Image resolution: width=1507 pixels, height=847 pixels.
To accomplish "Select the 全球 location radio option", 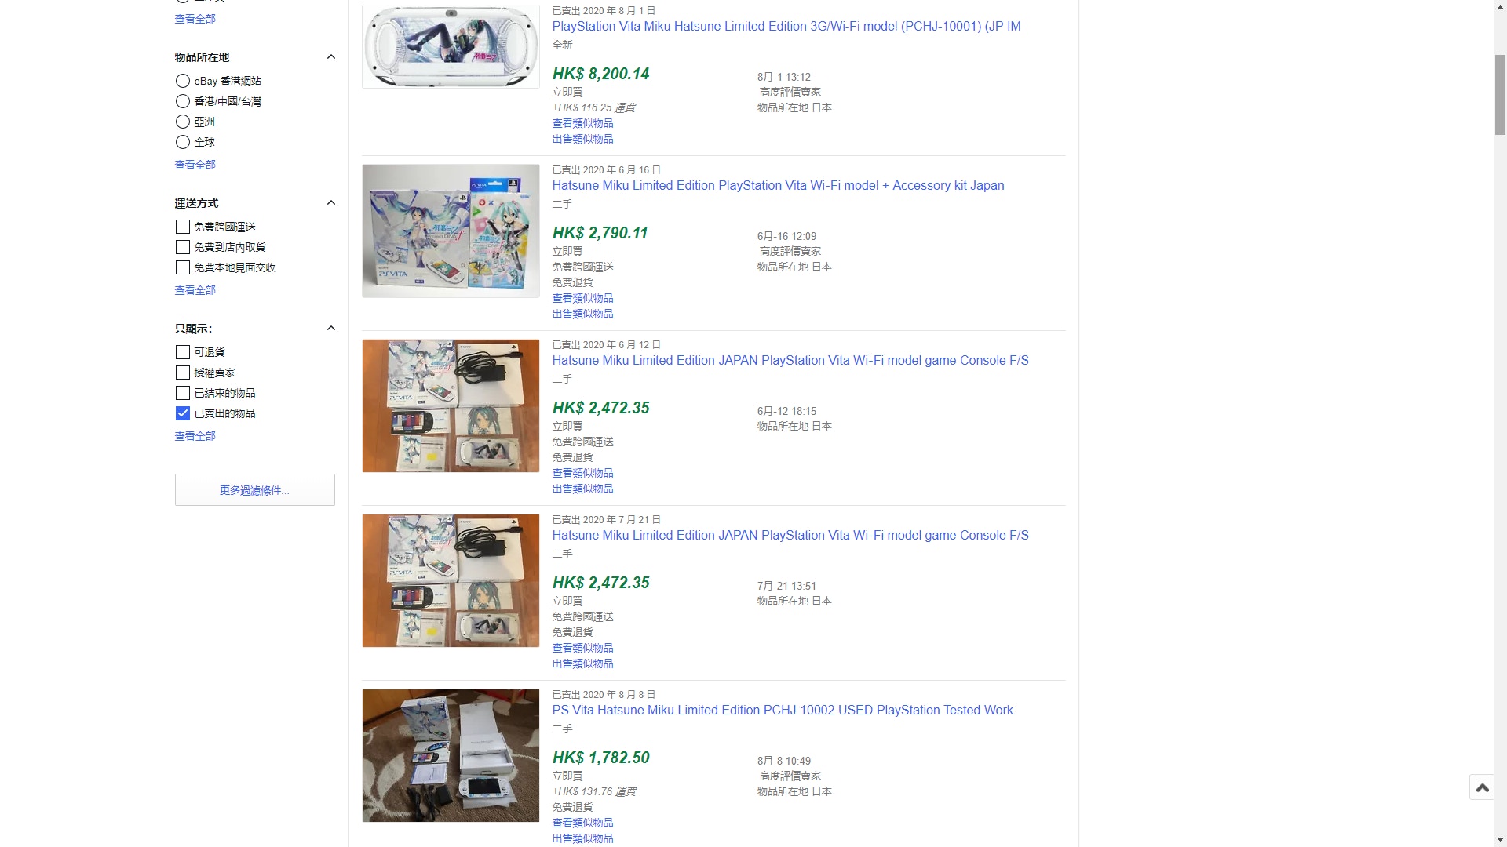I will click(x=183, y=142).
